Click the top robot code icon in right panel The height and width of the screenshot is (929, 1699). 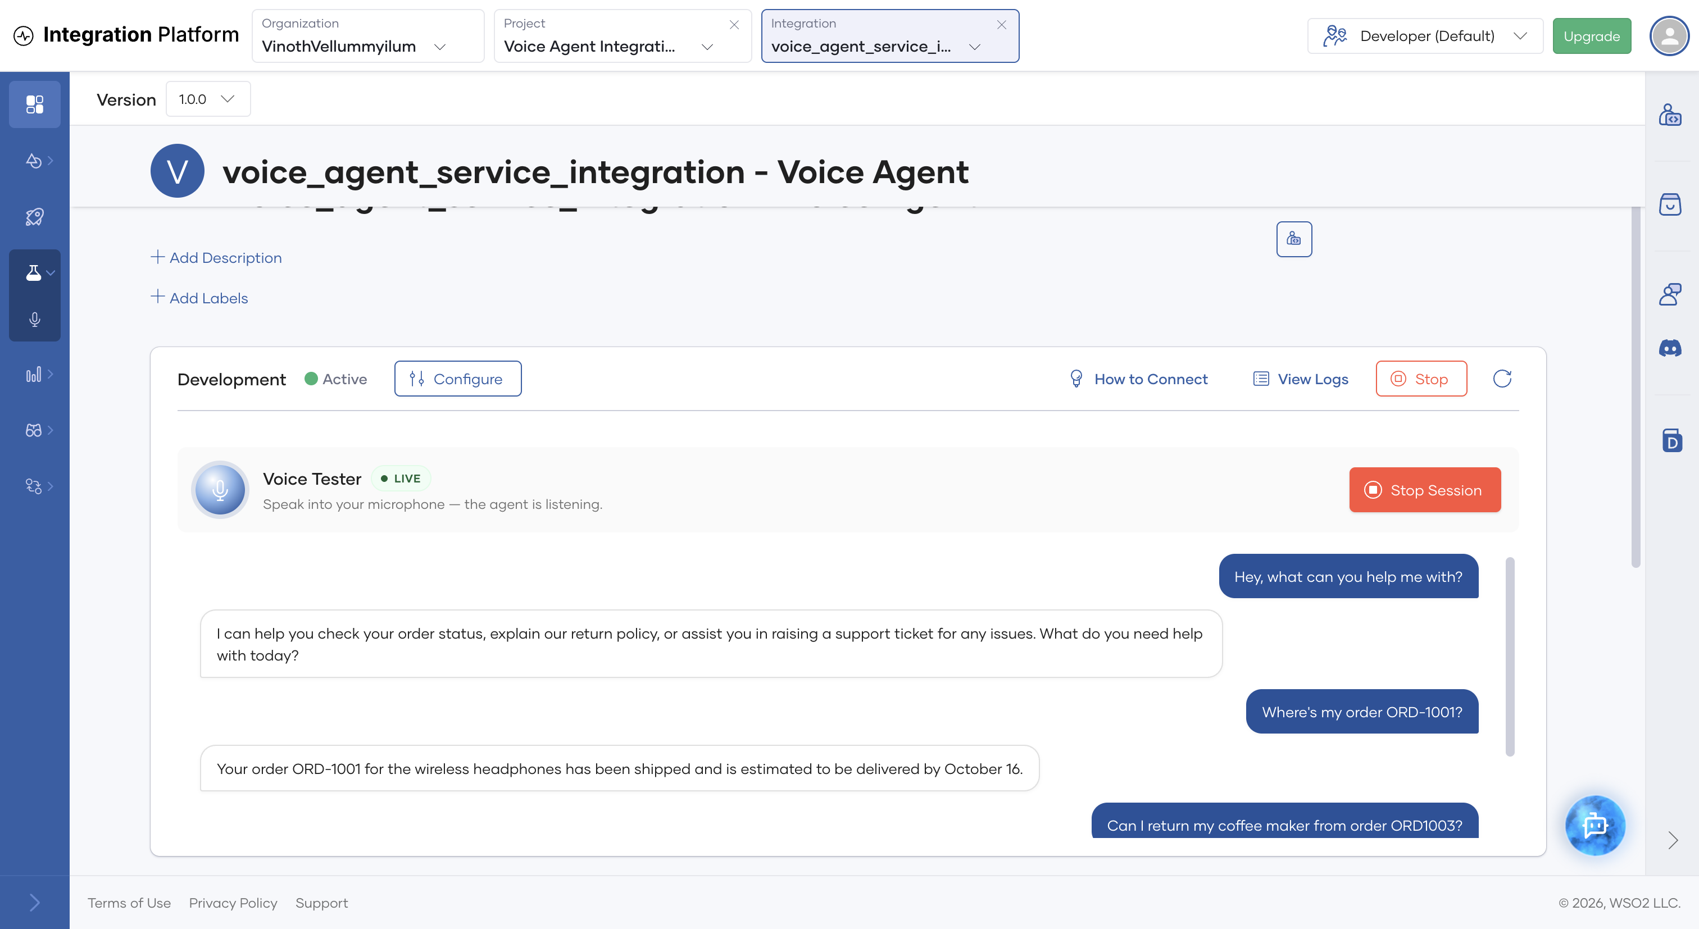pyautogui.click(x=1670, y=115)
